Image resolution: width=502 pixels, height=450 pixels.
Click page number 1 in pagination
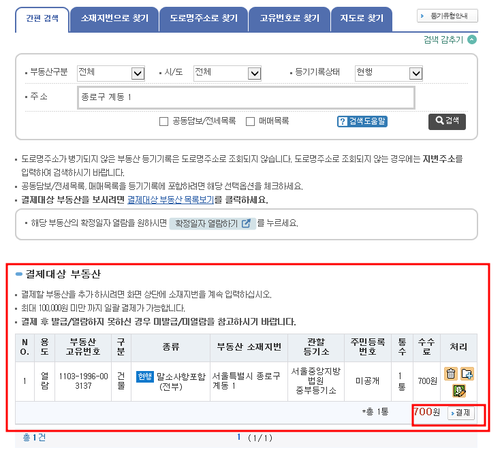point(238,437)
